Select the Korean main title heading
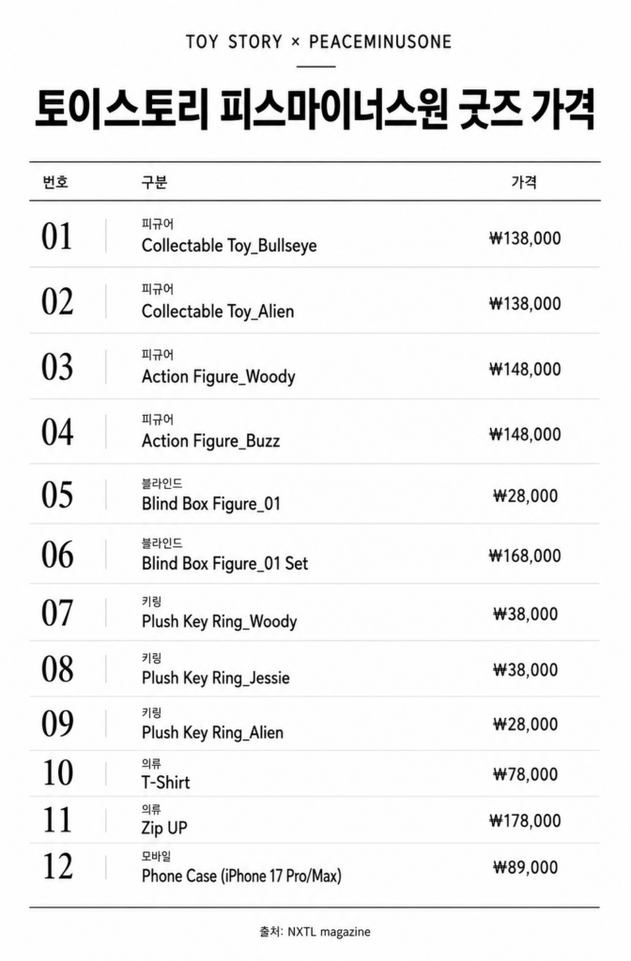The height and width of the screenshot is (961, 631). click(x=315, y=110)
